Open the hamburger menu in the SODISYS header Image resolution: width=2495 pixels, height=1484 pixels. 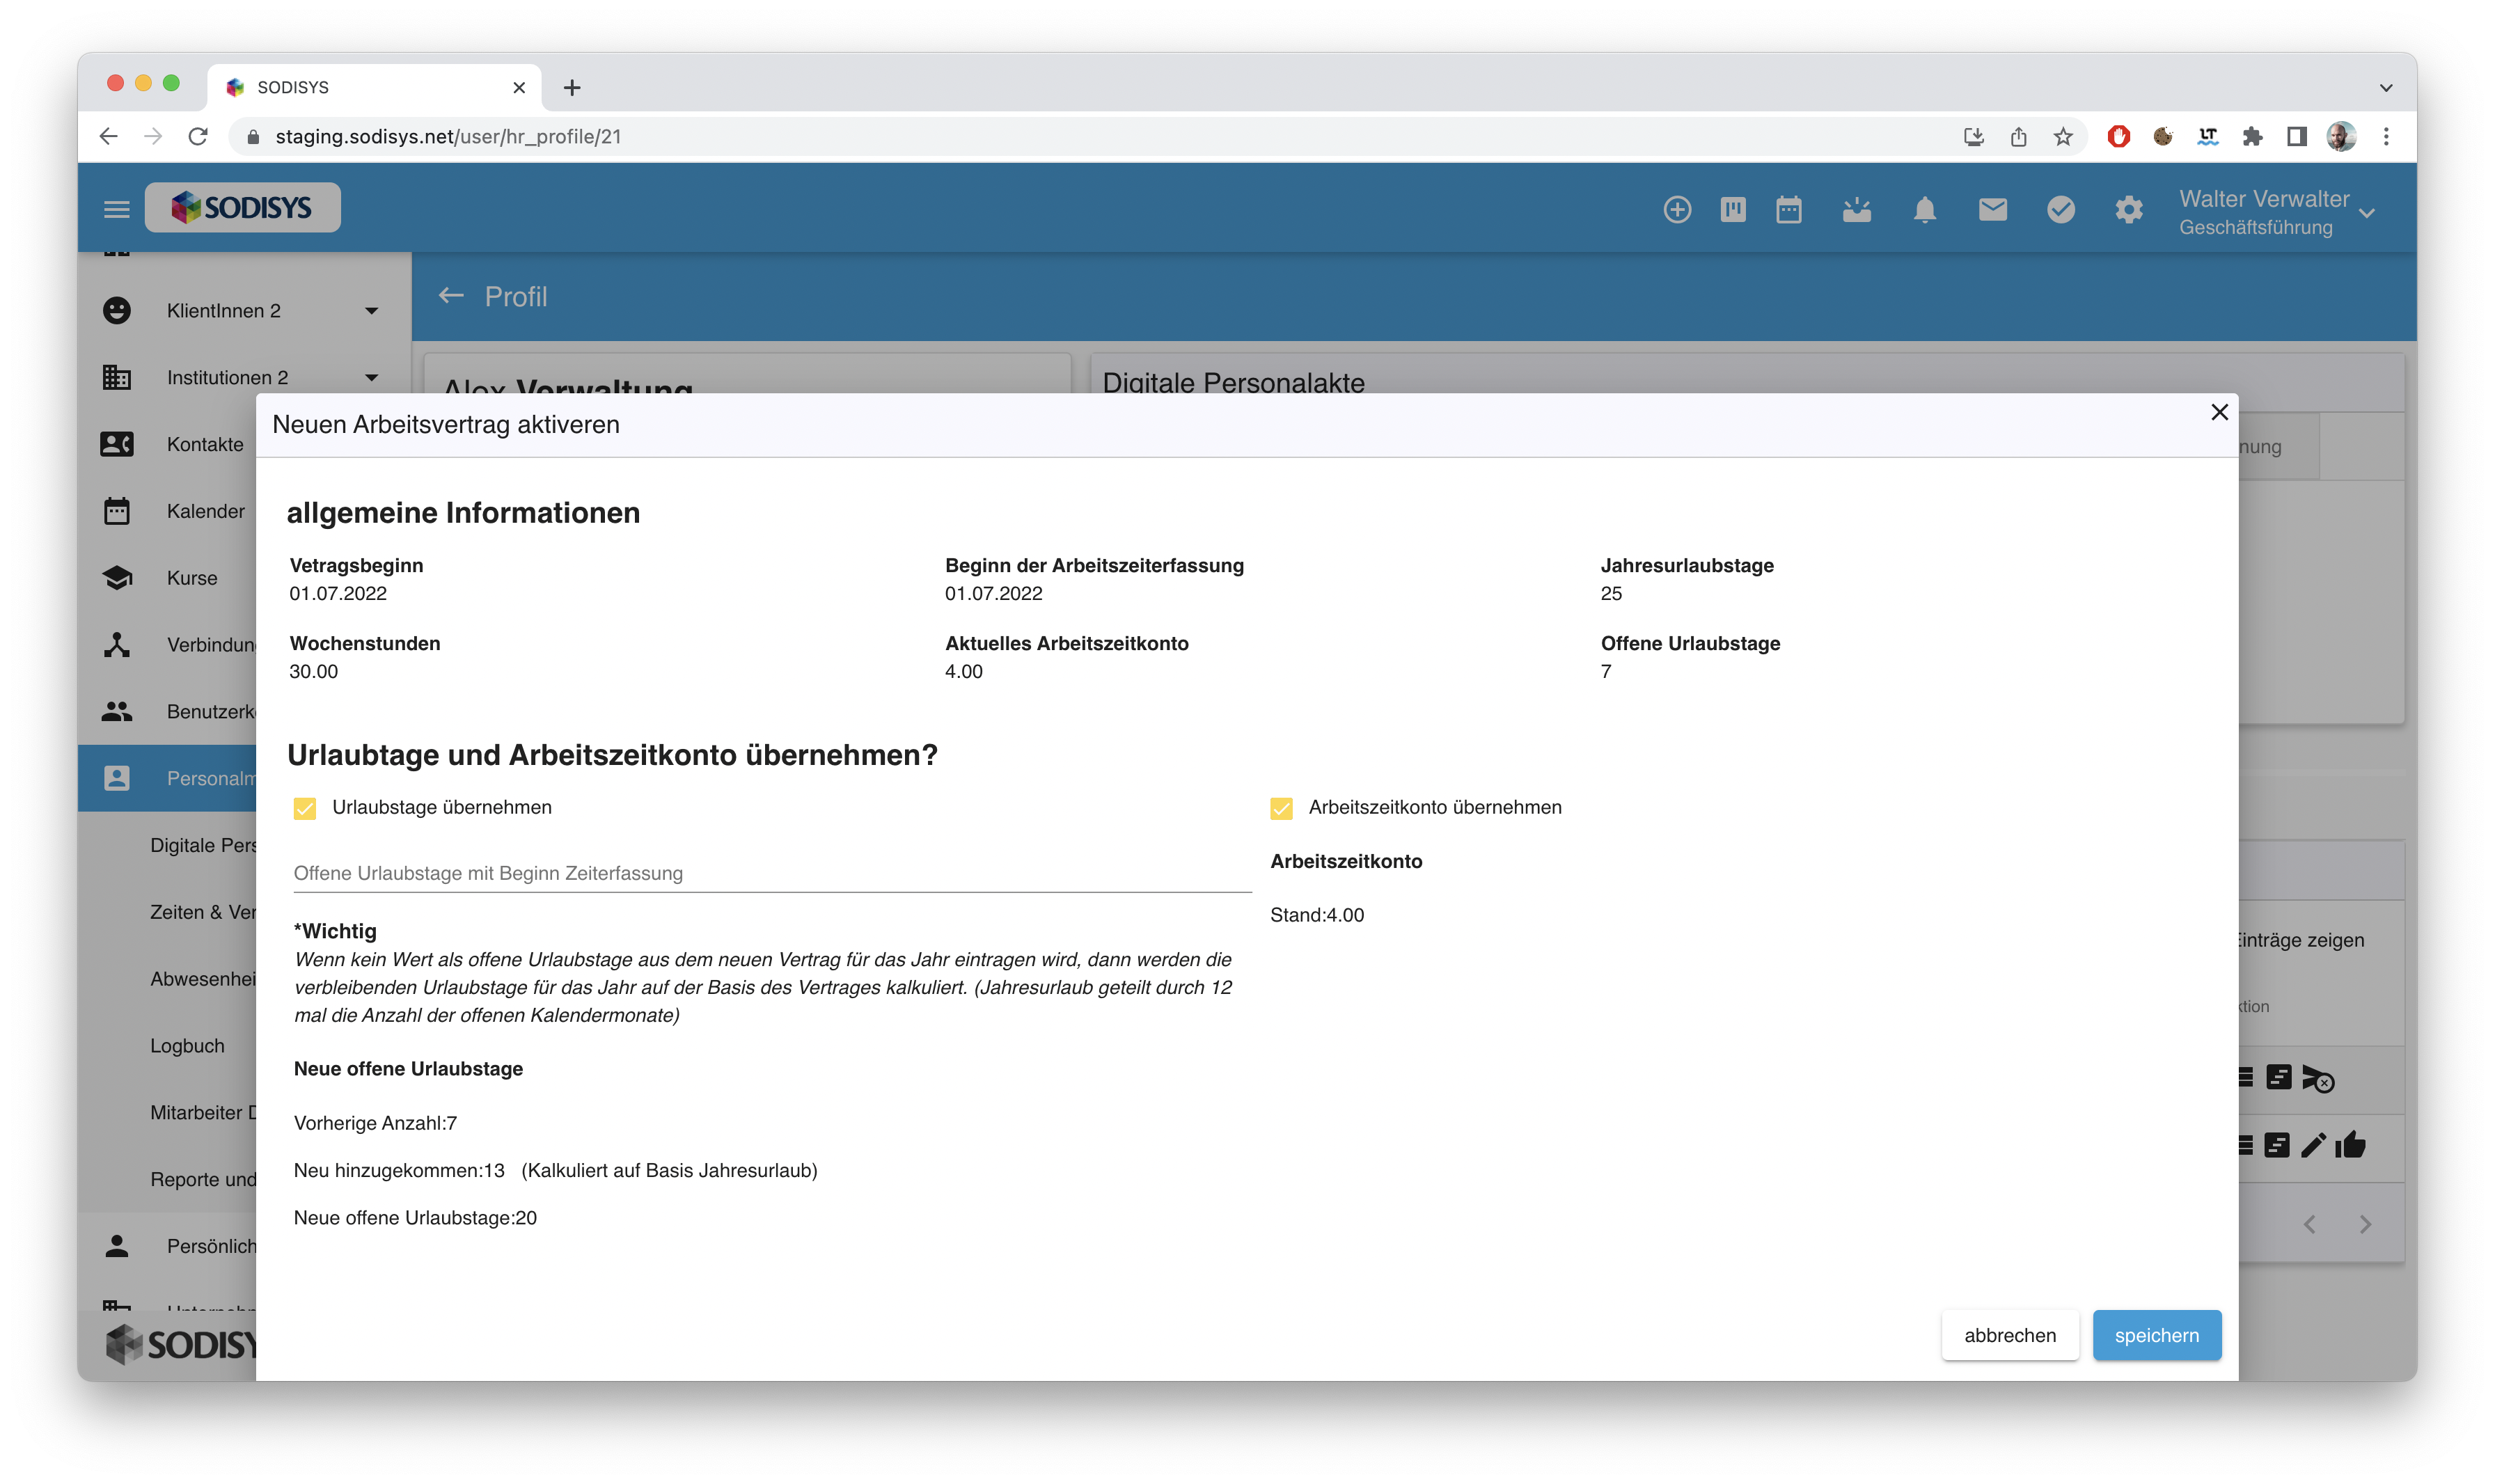[116, 209]
